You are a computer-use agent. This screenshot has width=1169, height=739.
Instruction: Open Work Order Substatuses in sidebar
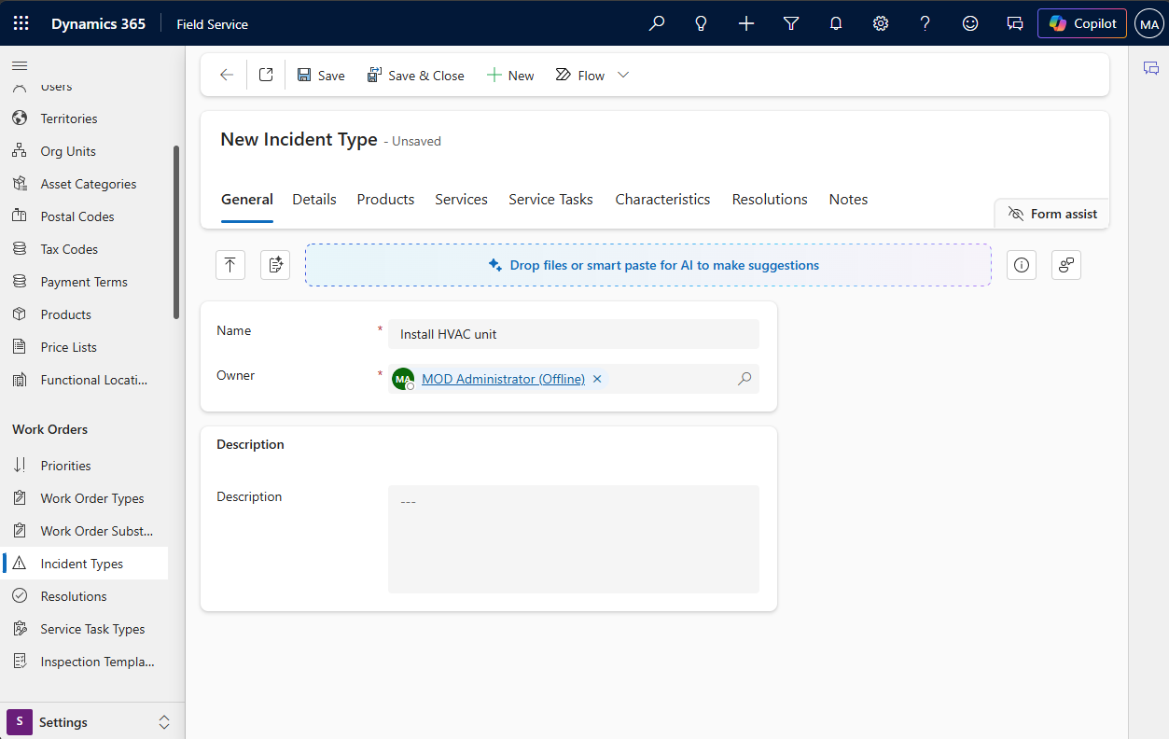(84, 531)
